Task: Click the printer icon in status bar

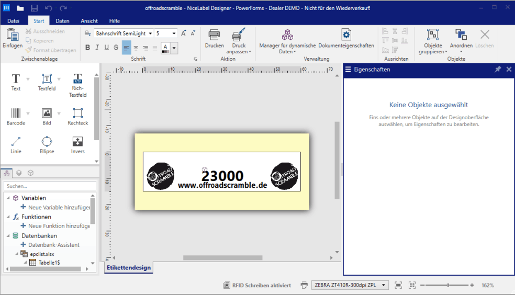Action: pyautogui.click(x=304, y=285)
